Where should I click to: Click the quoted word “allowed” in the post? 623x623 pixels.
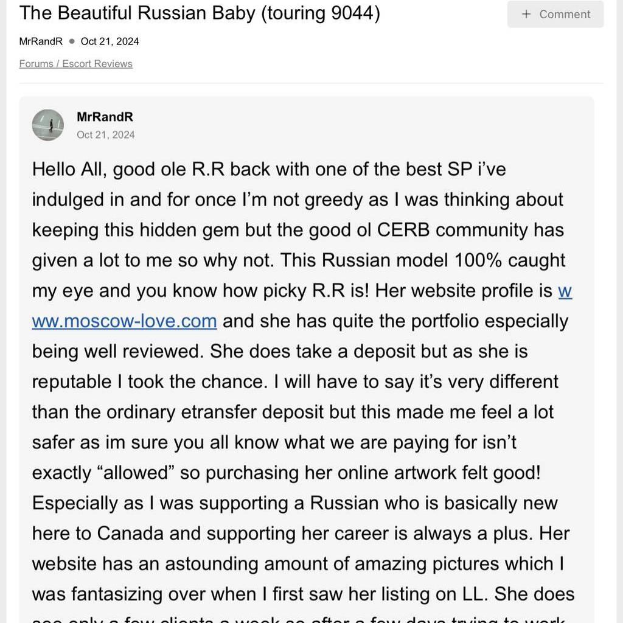pyautogui.click(x=136, y=473)
